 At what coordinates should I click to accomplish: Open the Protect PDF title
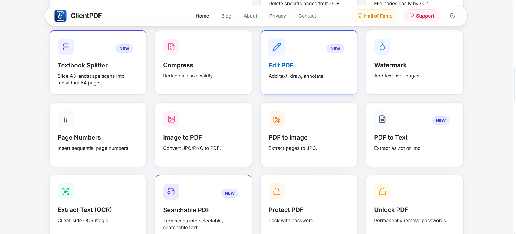coord(286,210)
